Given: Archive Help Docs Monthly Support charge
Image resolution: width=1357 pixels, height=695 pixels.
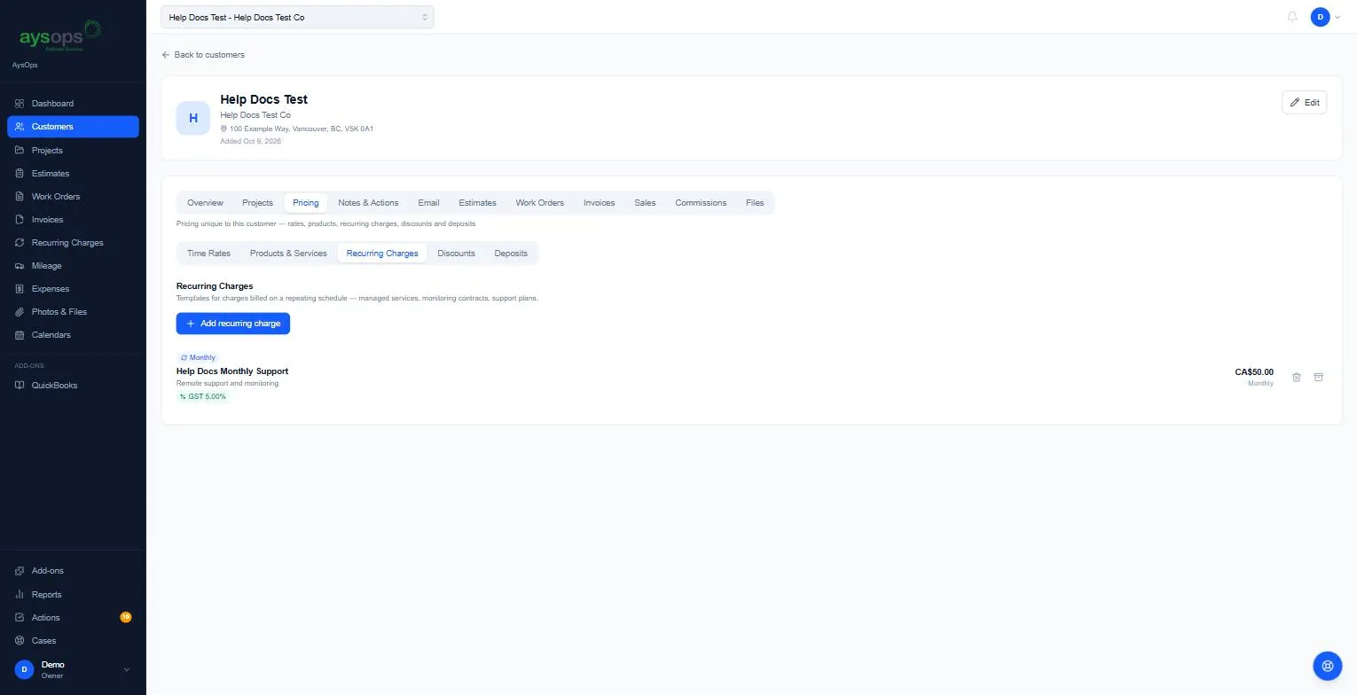Looking at the screenshot, I should [x=1318, y=377].
